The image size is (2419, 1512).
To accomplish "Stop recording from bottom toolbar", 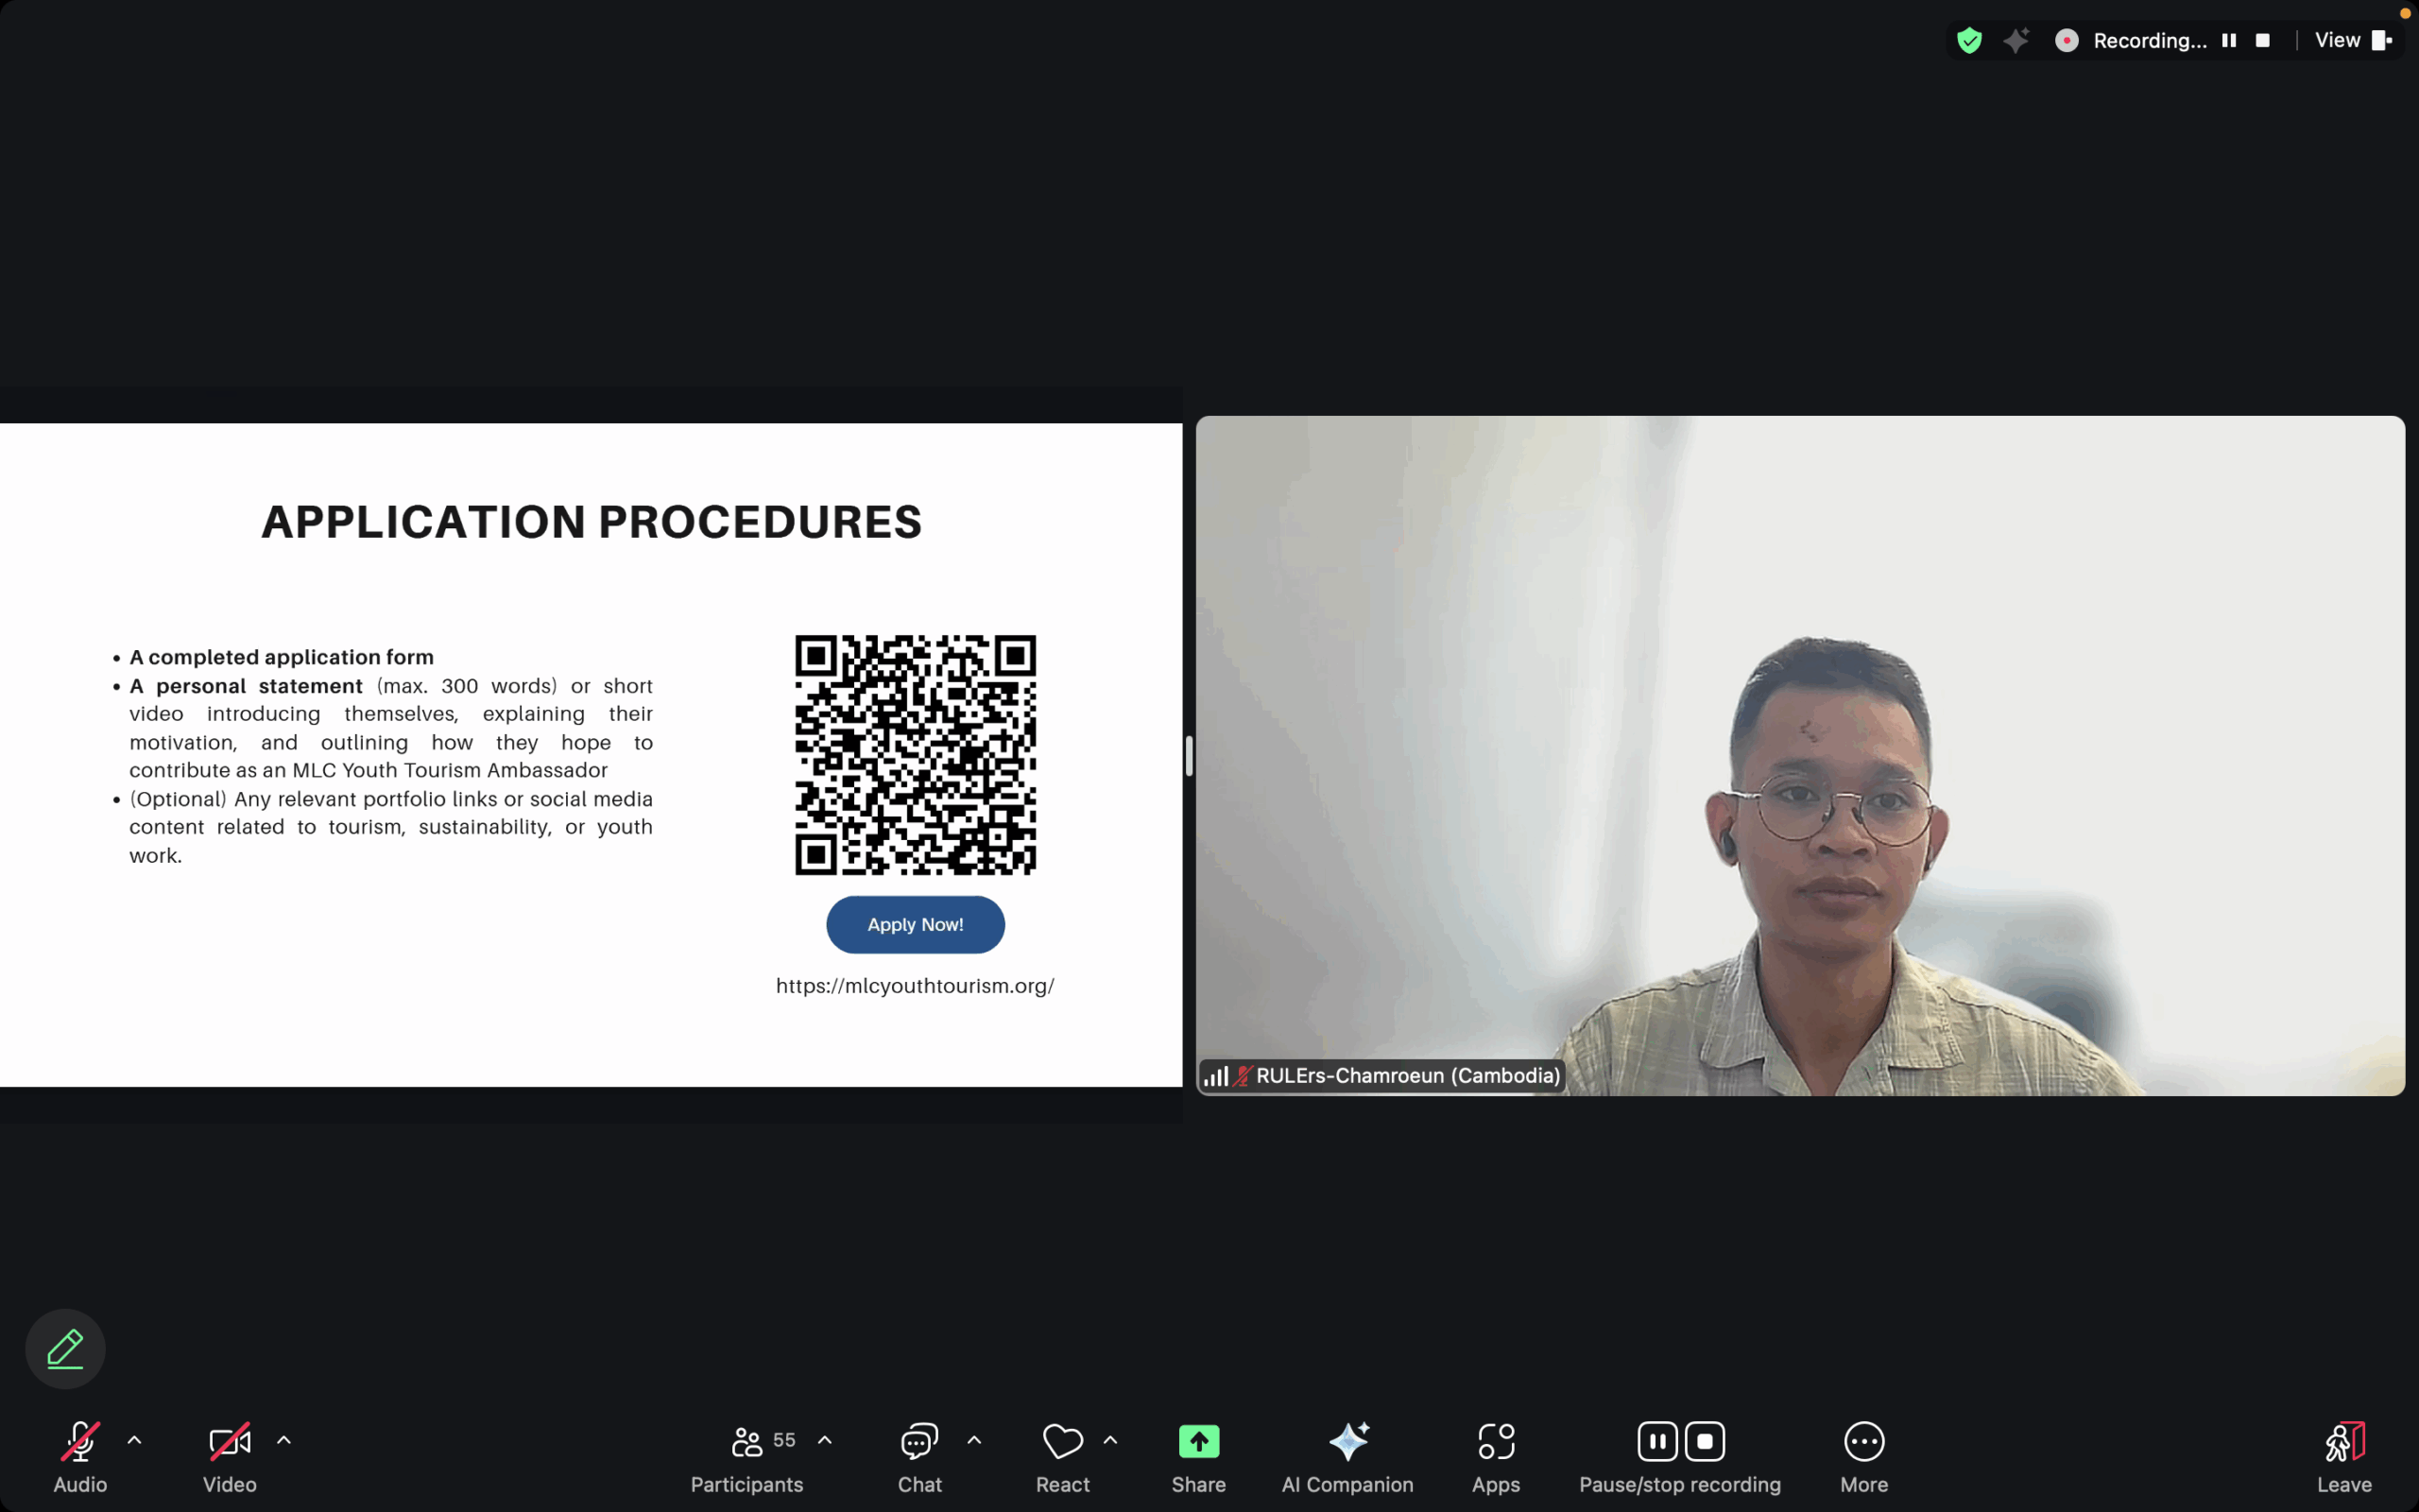I will coord(1705,1441).
